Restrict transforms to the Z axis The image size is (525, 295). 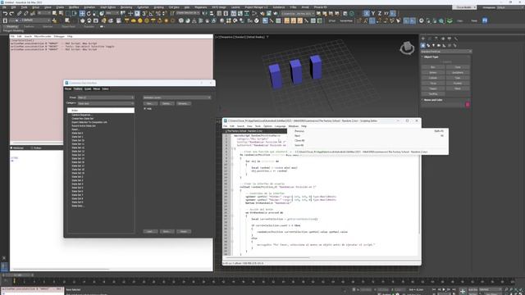[380, 13]
